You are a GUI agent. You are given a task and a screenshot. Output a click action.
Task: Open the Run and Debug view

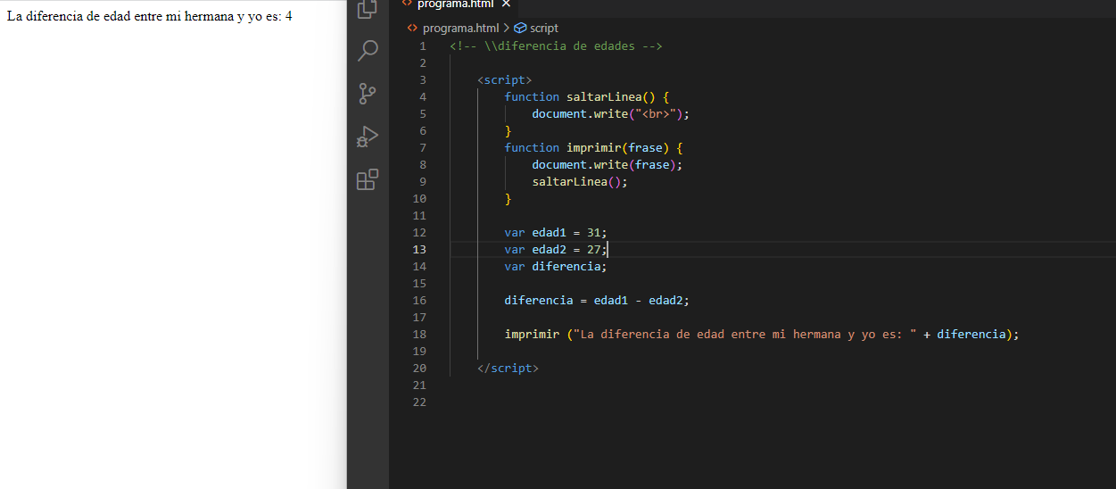coord(368,137)
